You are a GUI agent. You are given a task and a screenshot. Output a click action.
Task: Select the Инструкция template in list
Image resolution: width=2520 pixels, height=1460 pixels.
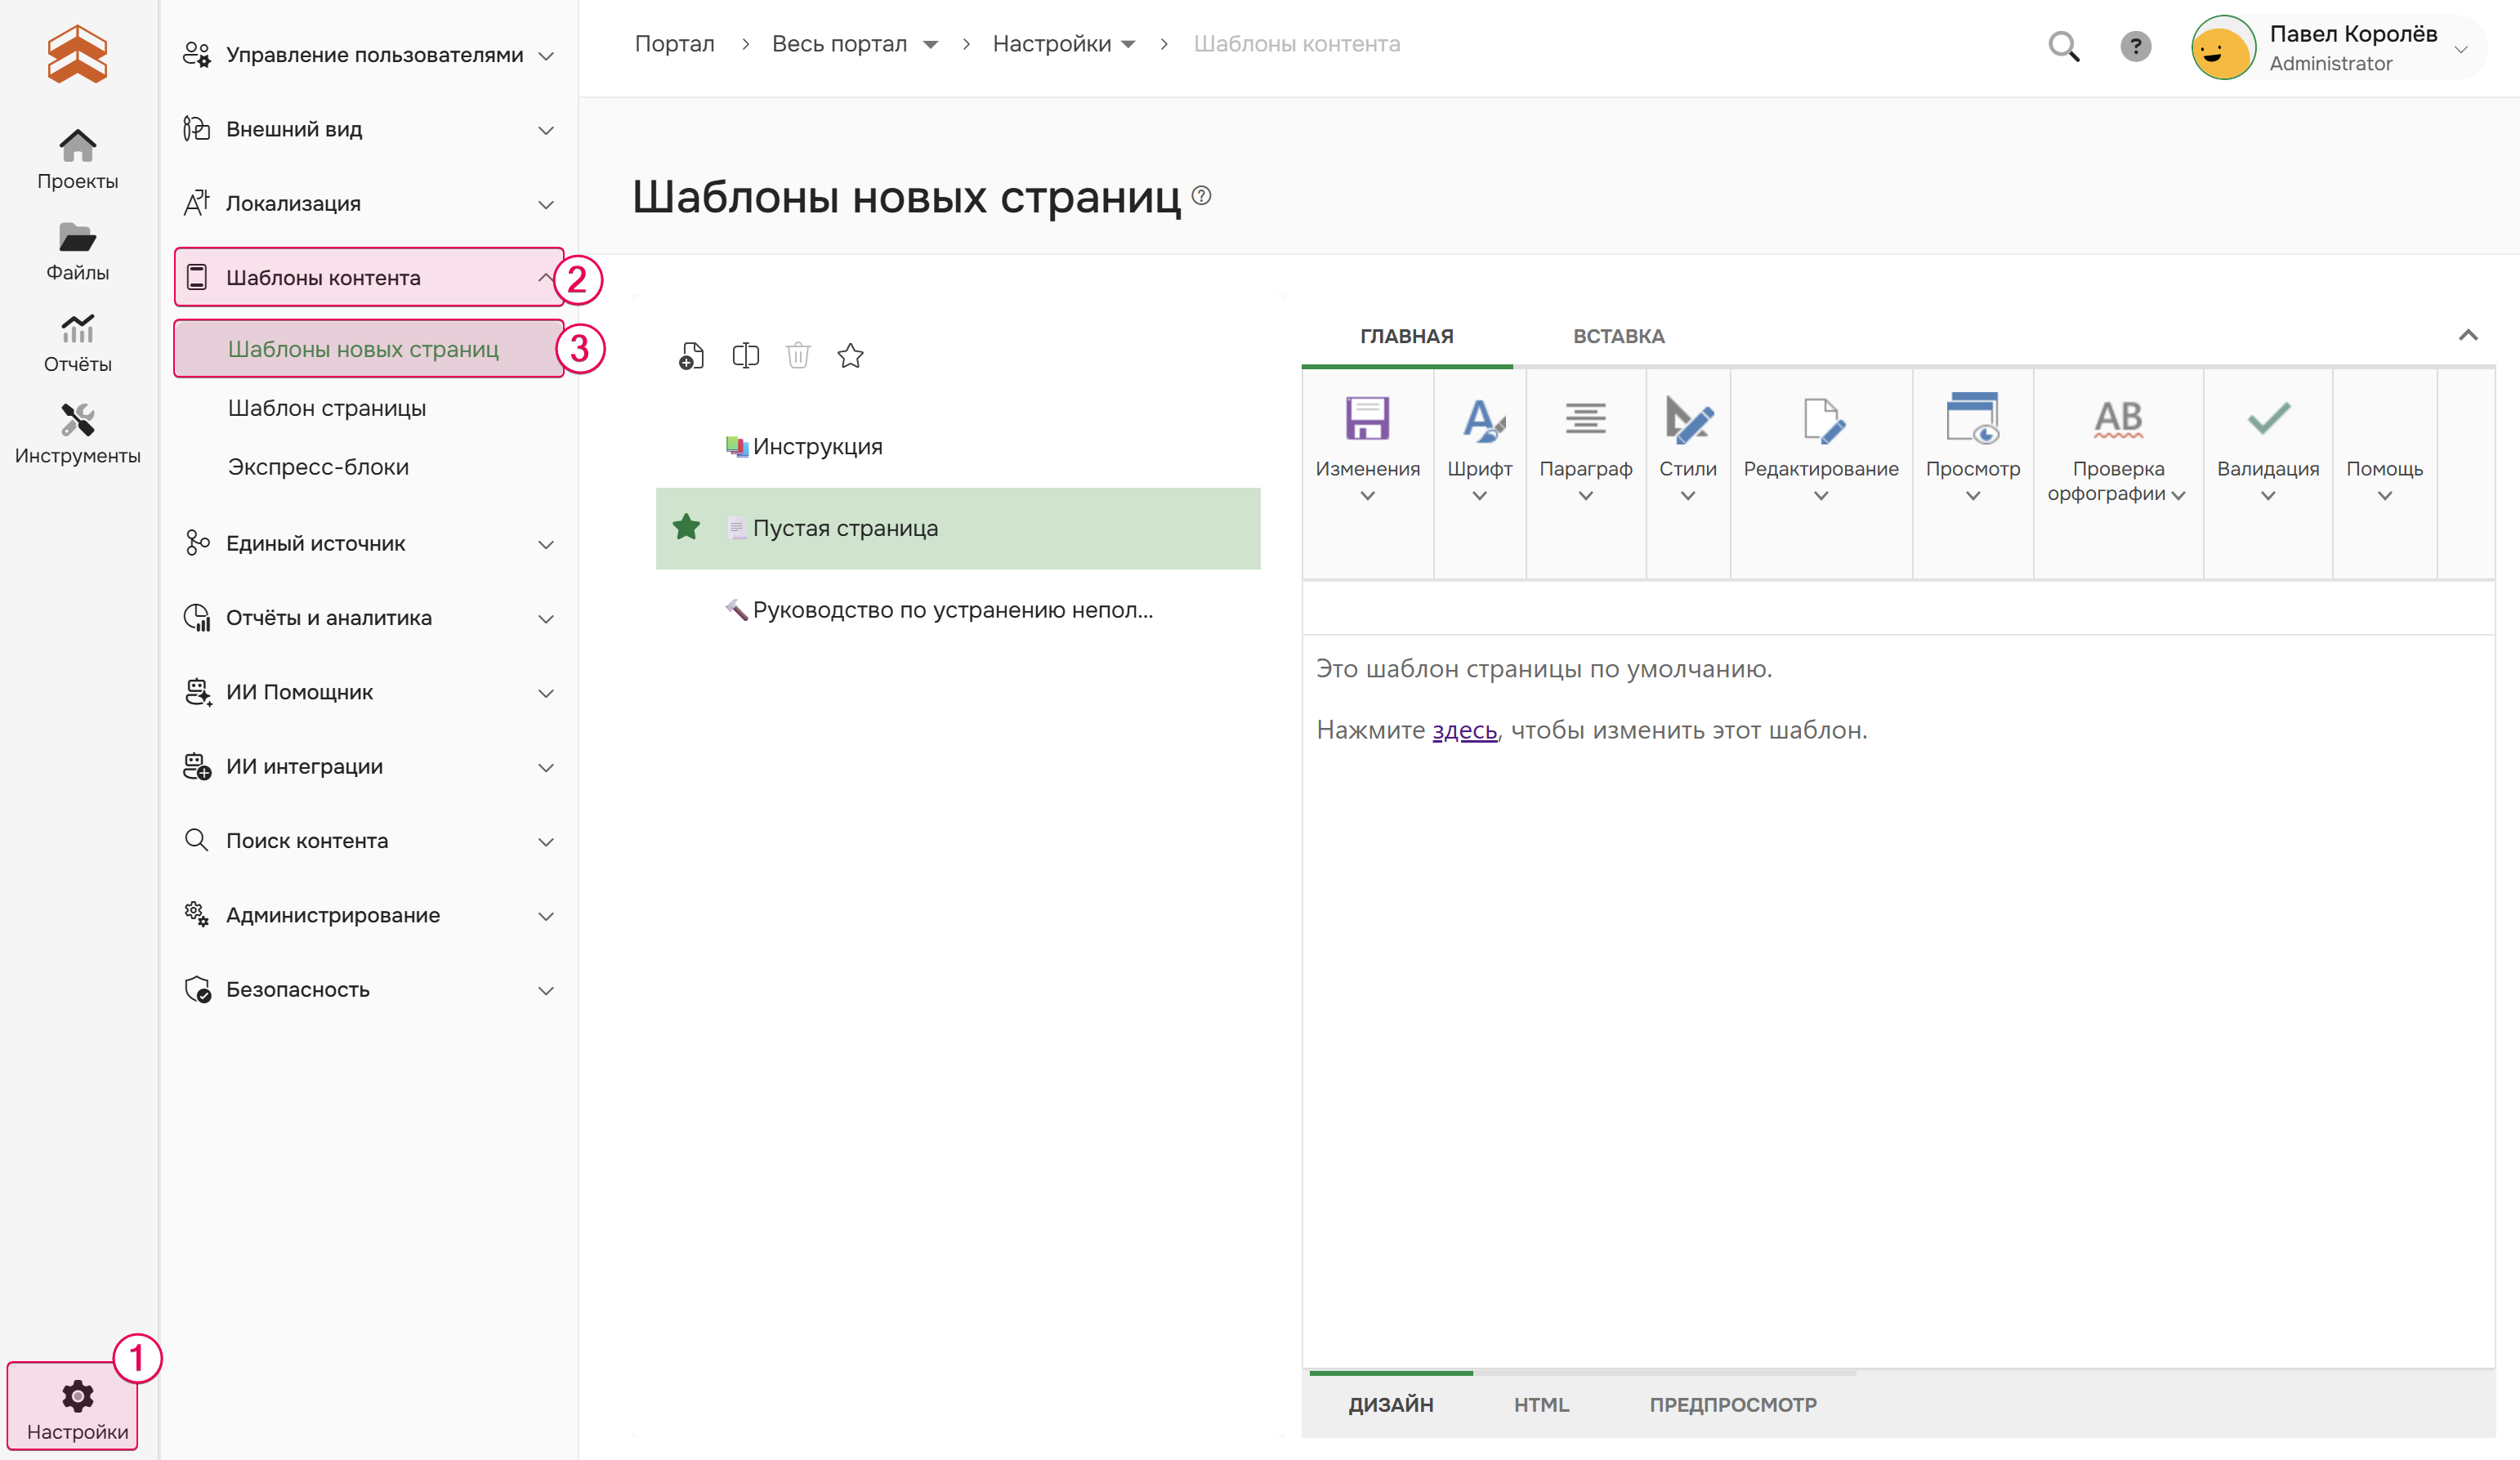coord(818,446)
